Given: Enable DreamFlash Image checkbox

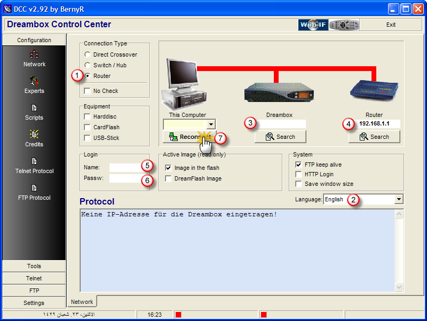Looking at the screenshot, I should coord(168,178).
